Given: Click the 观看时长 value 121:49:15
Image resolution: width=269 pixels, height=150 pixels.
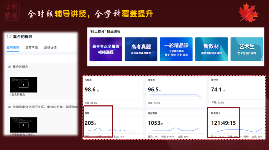Looking at the screenshot, I should [223, 123].
